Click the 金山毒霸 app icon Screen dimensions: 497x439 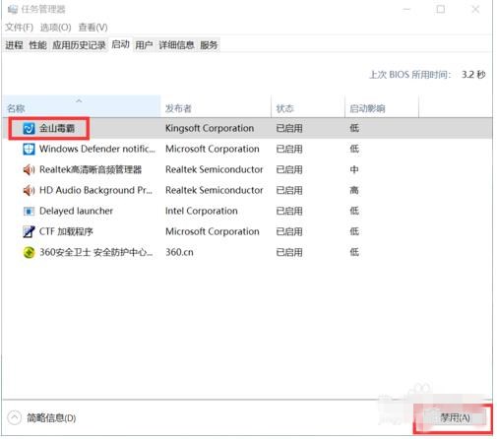coord(29,128)
